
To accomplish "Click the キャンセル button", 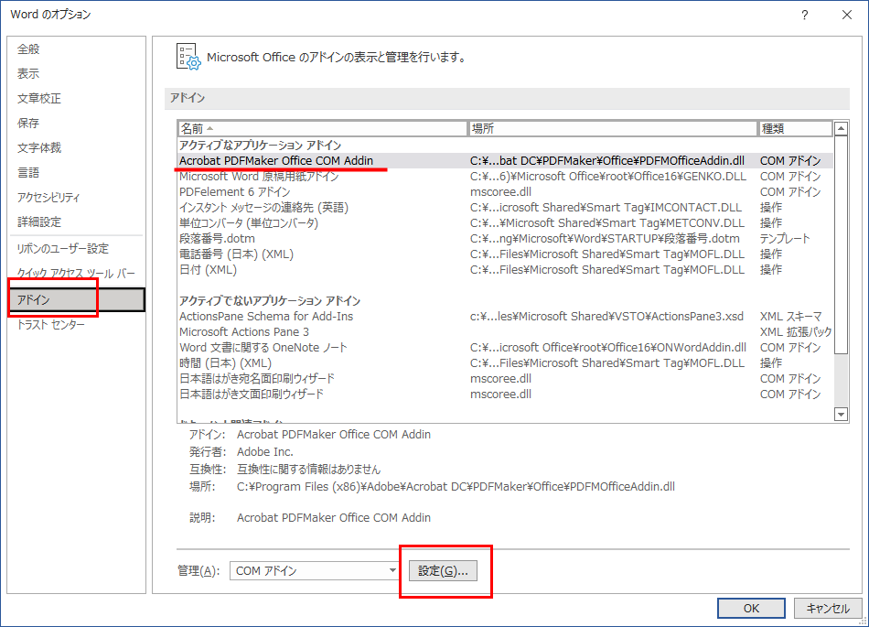I will [x=828, y=608].
